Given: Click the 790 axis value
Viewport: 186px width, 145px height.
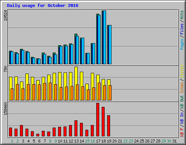Looking at the screenshot, I should pos(5,69).
